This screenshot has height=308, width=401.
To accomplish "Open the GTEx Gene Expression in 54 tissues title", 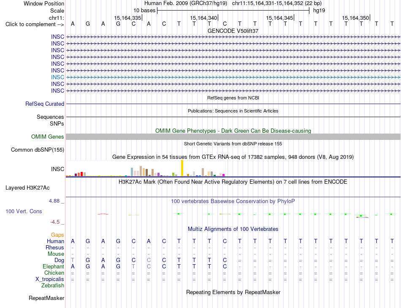I will (x=233, y=157).
